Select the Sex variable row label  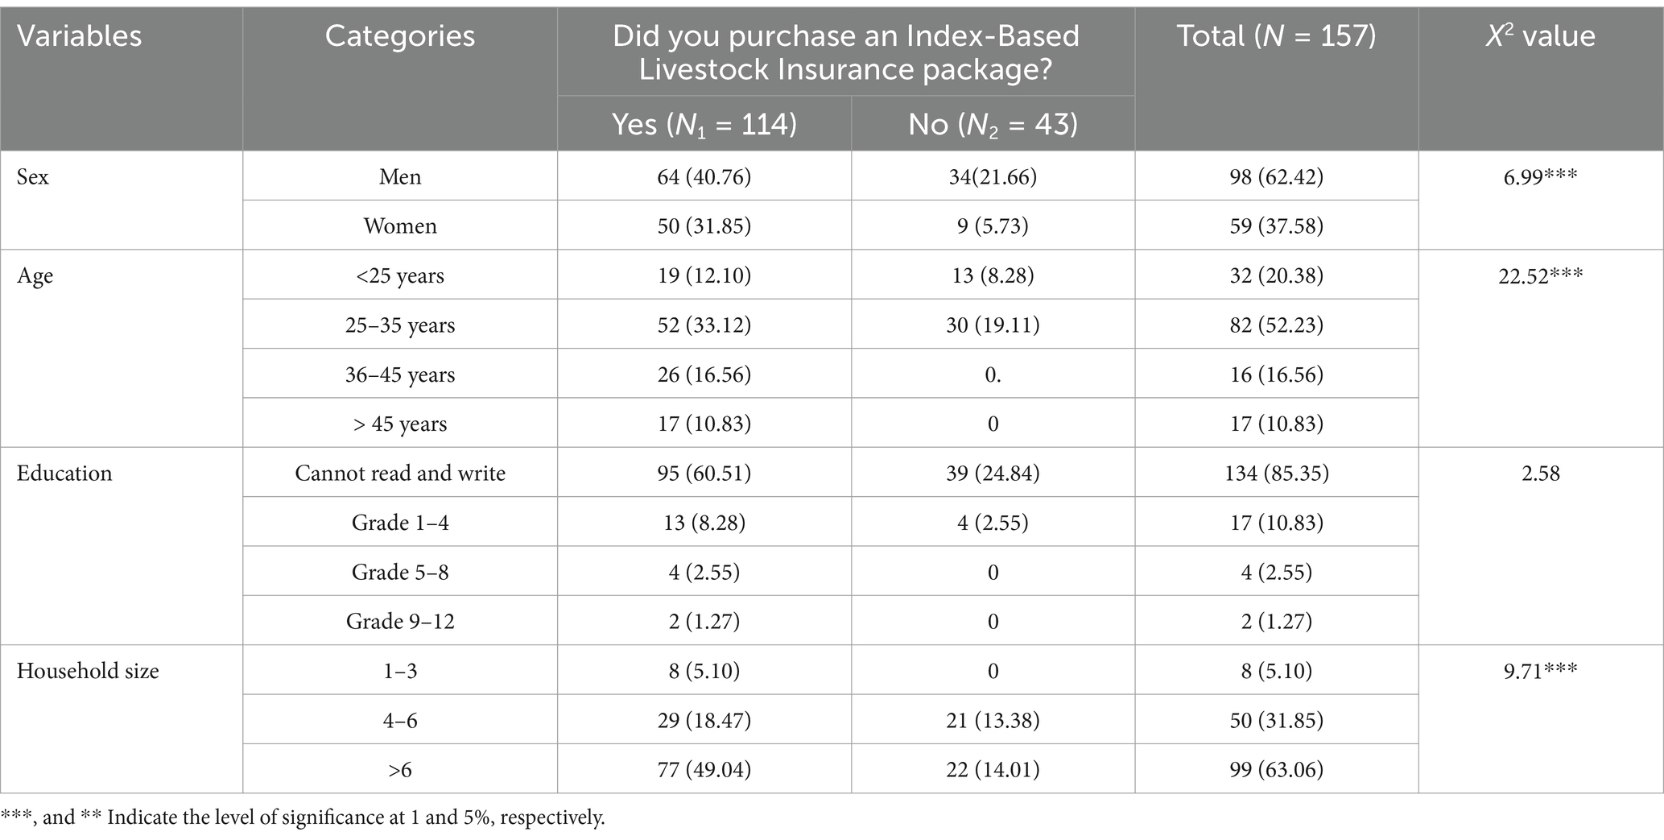tap(33, 176)
